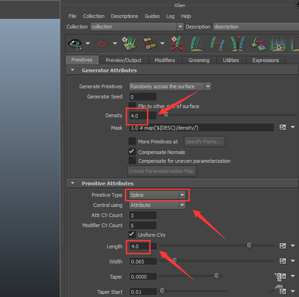Collapse Primitive Attributes section
The height and width of the screenshot is (297, 299).
[72, 183]
